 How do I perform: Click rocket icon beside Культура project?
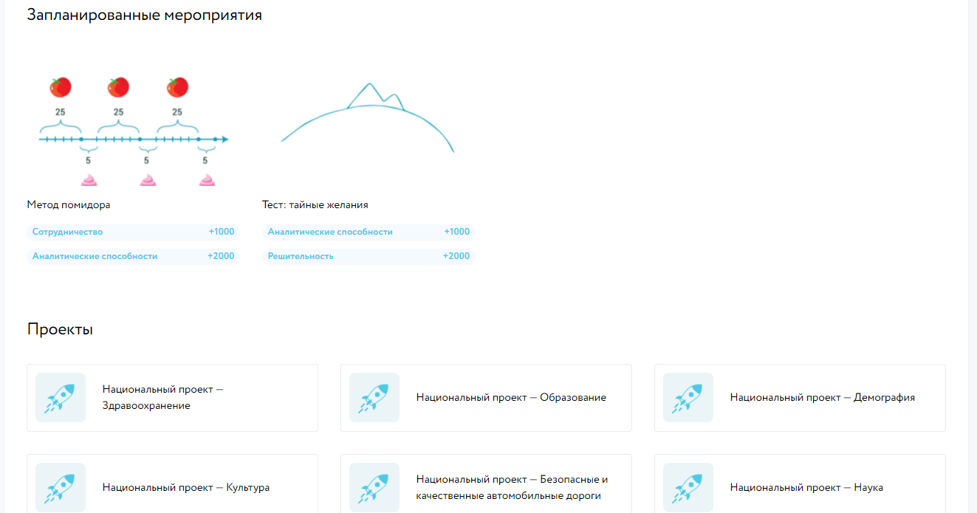pos(61,487)
